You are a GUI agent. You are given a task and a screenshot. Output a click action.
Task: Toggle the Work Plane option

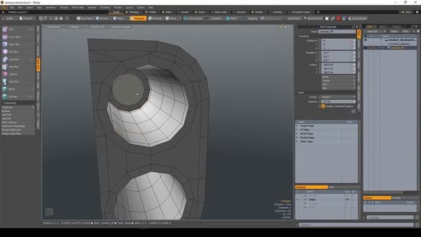pyautogui.click(x=293, y=18)
